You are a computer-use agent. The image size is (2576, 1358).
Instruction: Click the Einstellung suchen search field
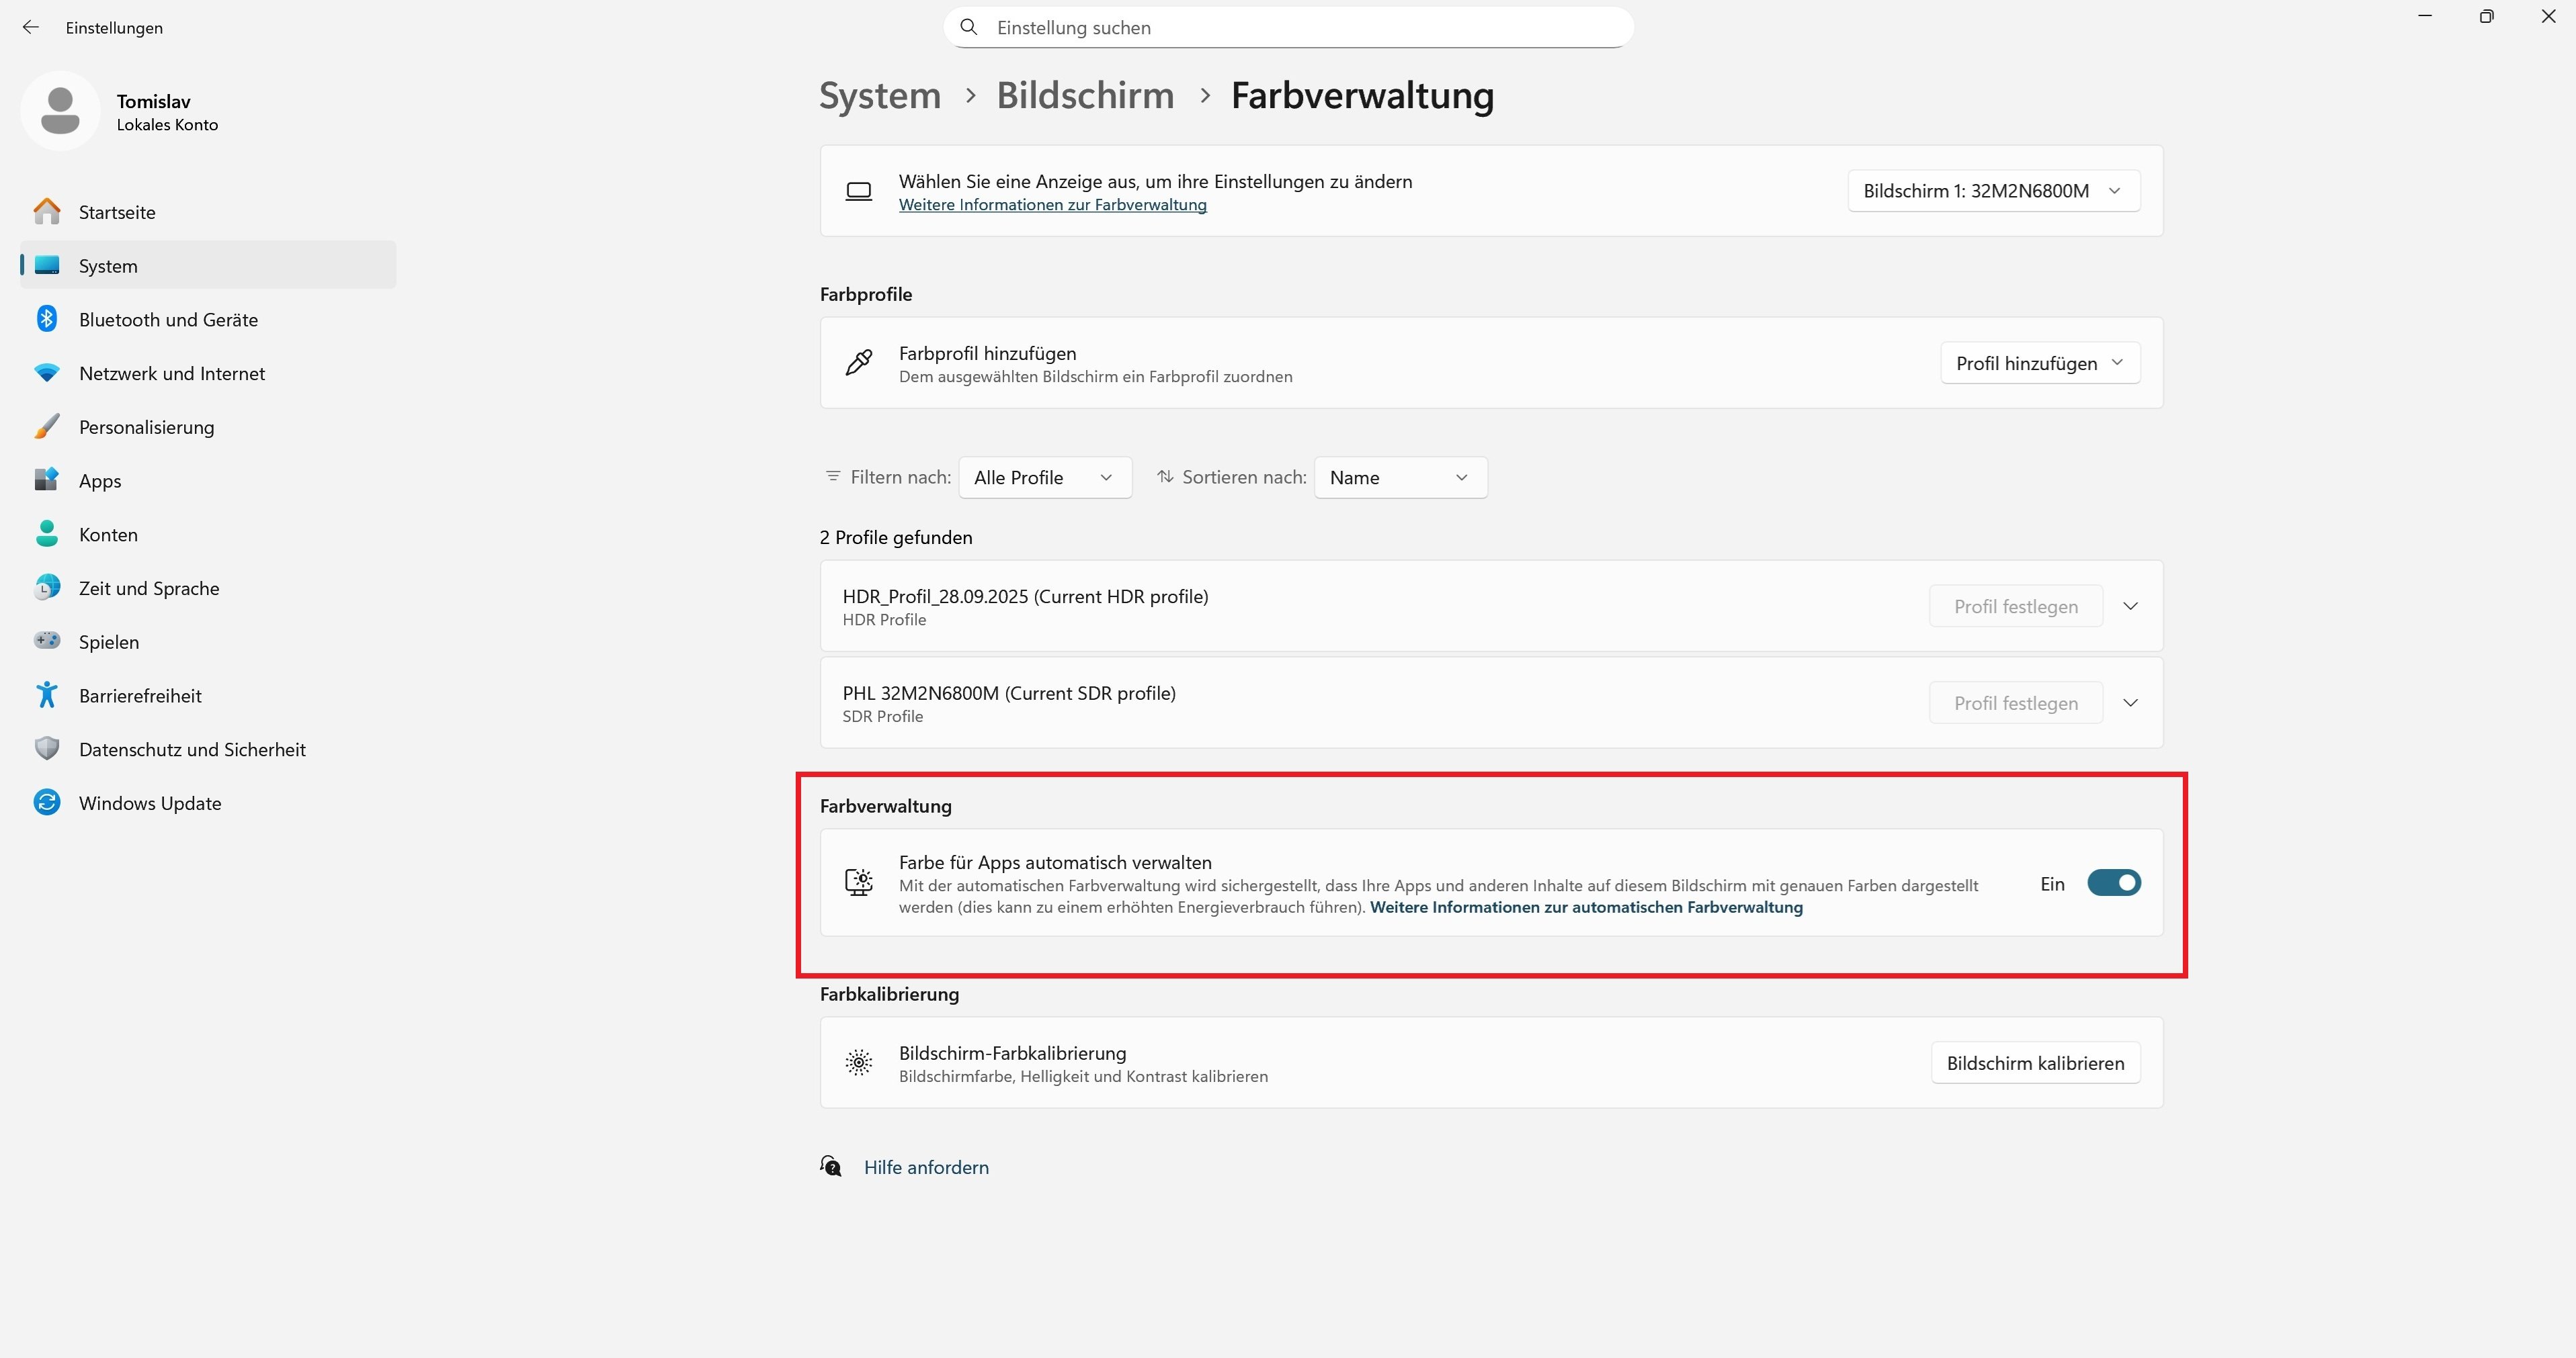pos(1288,28)
